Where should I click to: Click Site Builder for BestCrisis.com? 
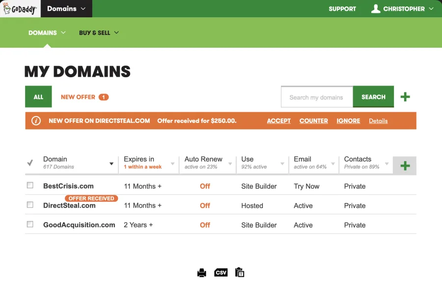259,186
